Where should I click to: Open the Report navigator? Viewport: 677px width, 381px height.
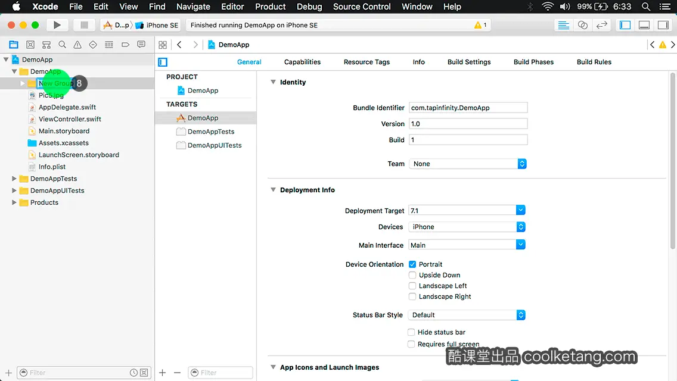coord(141,45)
